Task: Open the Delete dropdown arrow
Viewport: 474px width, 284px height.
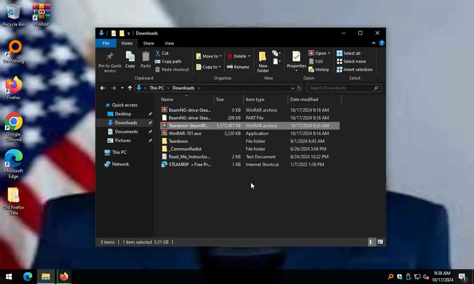Action: click(x=249, y=56)
